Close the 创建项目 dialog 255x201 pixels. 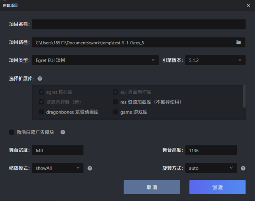(x=248, y=5)
